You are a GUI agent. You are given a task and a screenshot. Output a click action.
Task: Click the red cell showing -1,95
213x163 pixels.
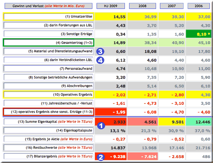[111, 112]
